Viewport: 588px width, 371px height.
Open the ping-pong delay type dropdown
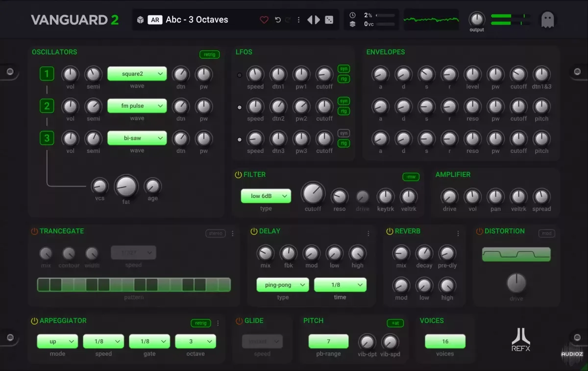coord(283,285)
